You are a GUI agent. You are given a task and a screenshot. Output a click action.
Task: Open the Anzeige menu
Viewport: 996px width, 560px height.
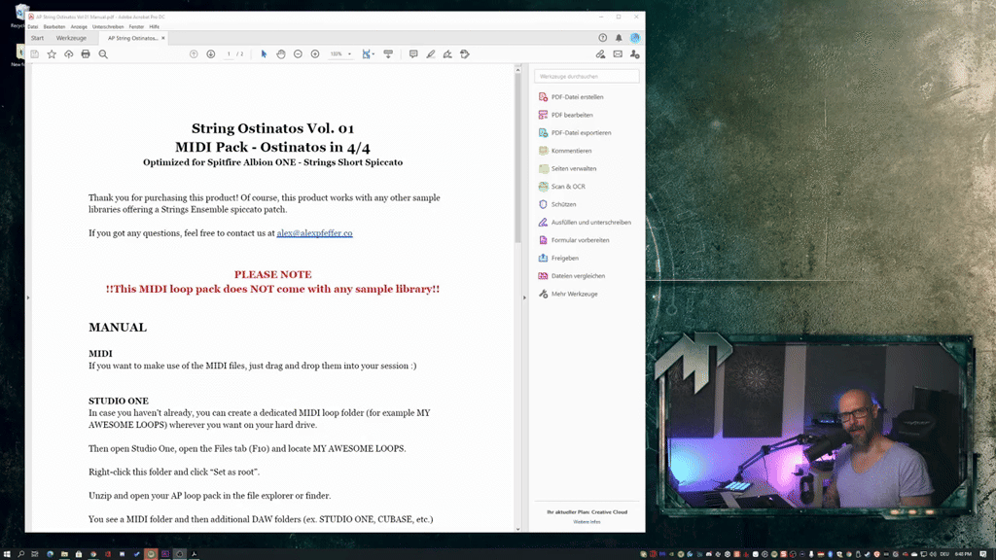79,27
